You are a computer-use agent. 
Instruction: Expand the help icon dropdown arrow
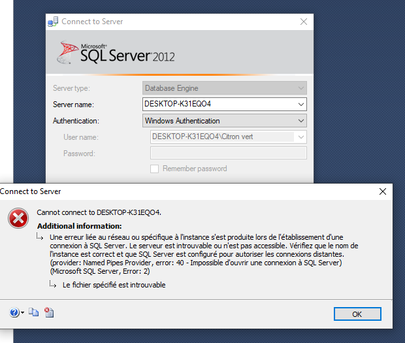pyautogui.click(x=22, y=313)
